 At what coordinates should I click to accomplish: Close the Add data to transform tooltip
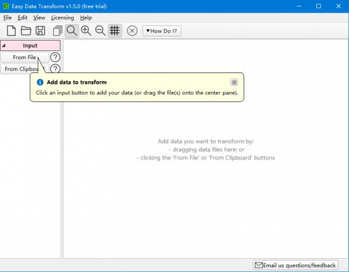point(234,82)
